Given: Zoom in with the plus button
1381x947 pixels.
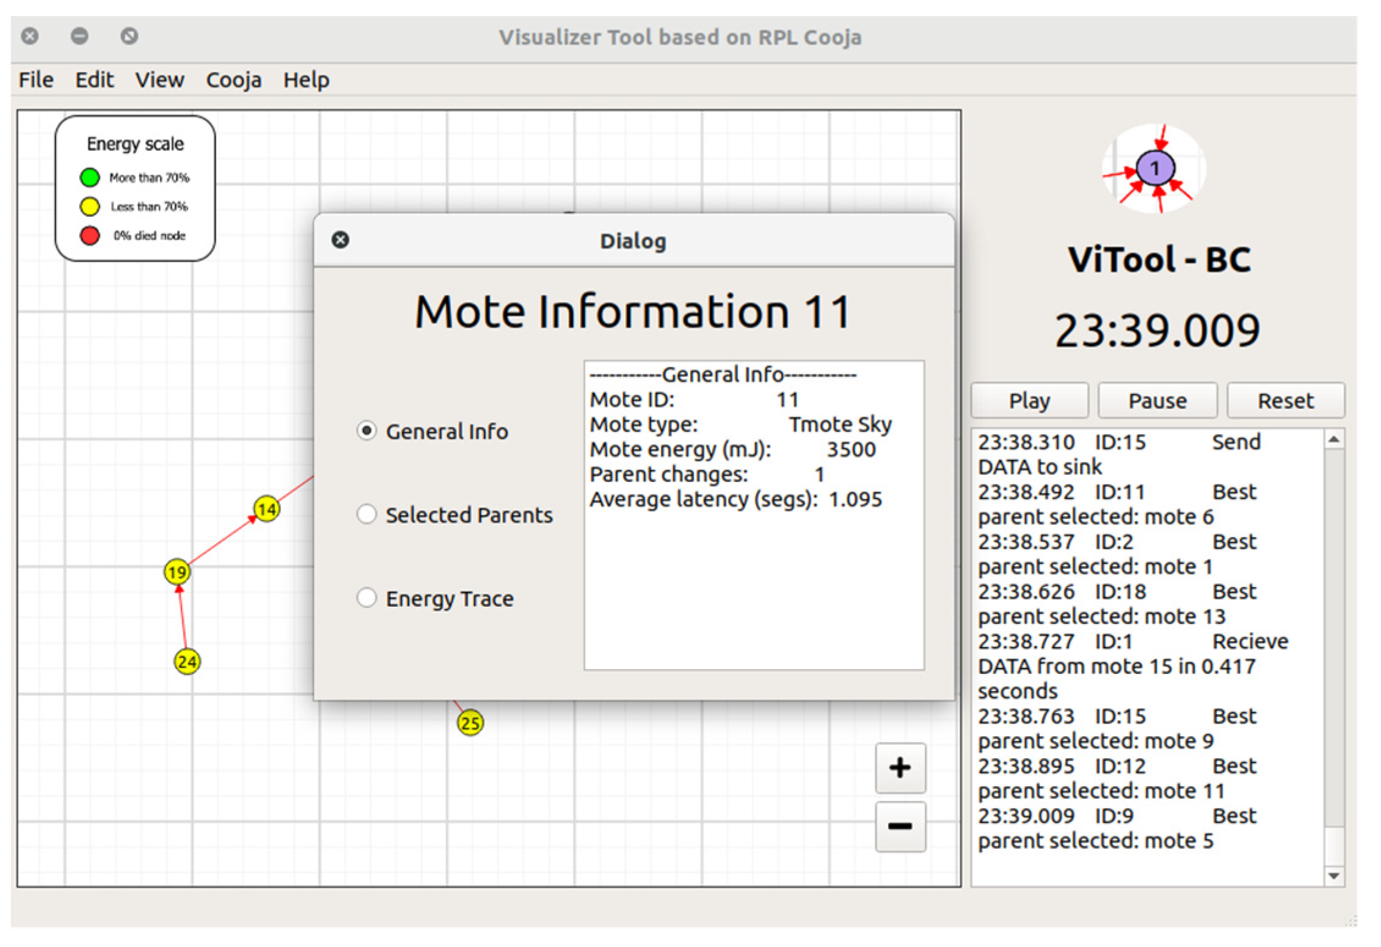Looking at the screenshot, I should tap(900, 768).
